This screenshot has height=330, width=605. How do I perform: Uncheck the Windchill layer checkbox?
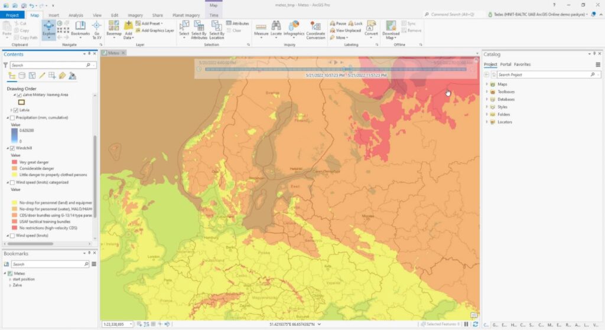[14, 148]
